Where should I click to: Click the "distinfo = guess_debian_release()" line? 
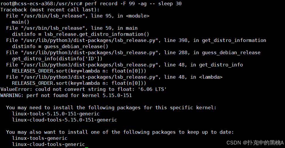click(60, 46)
